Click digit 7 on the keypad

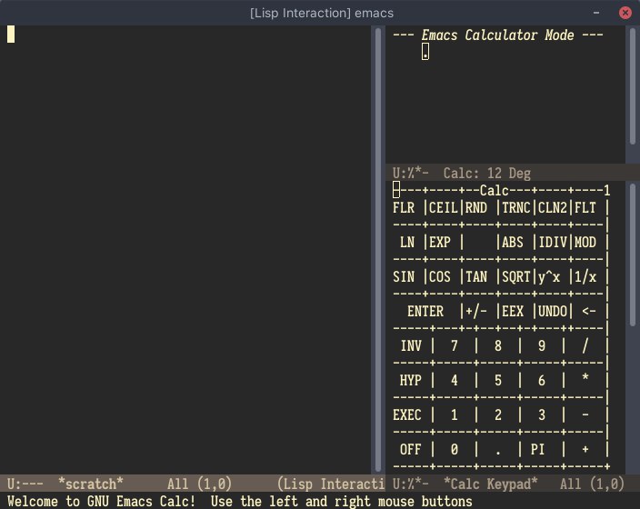(x=454, y=346)
